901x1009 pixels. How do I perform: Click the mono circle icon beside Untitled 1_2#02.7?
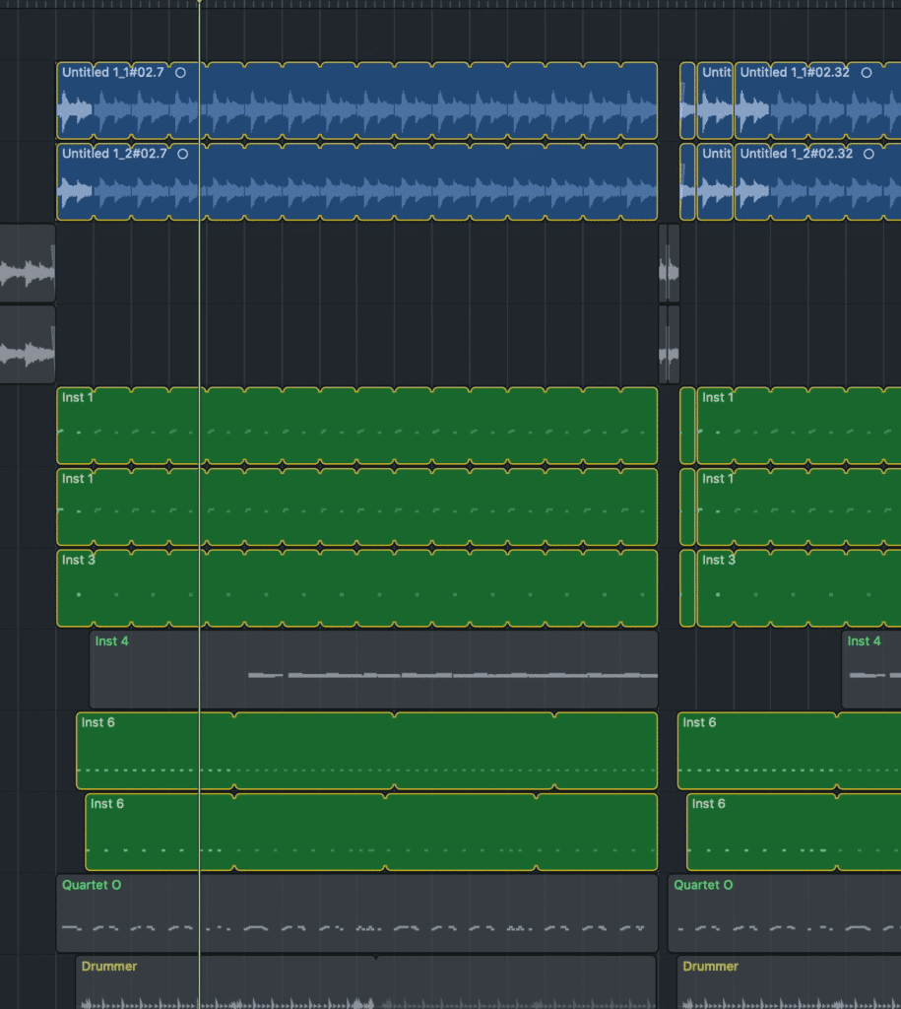pyautogui.click(x=182, y=154)
